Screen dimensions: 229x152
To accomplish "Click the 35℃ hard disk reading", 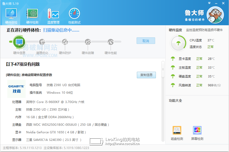I will click(211, 76).
